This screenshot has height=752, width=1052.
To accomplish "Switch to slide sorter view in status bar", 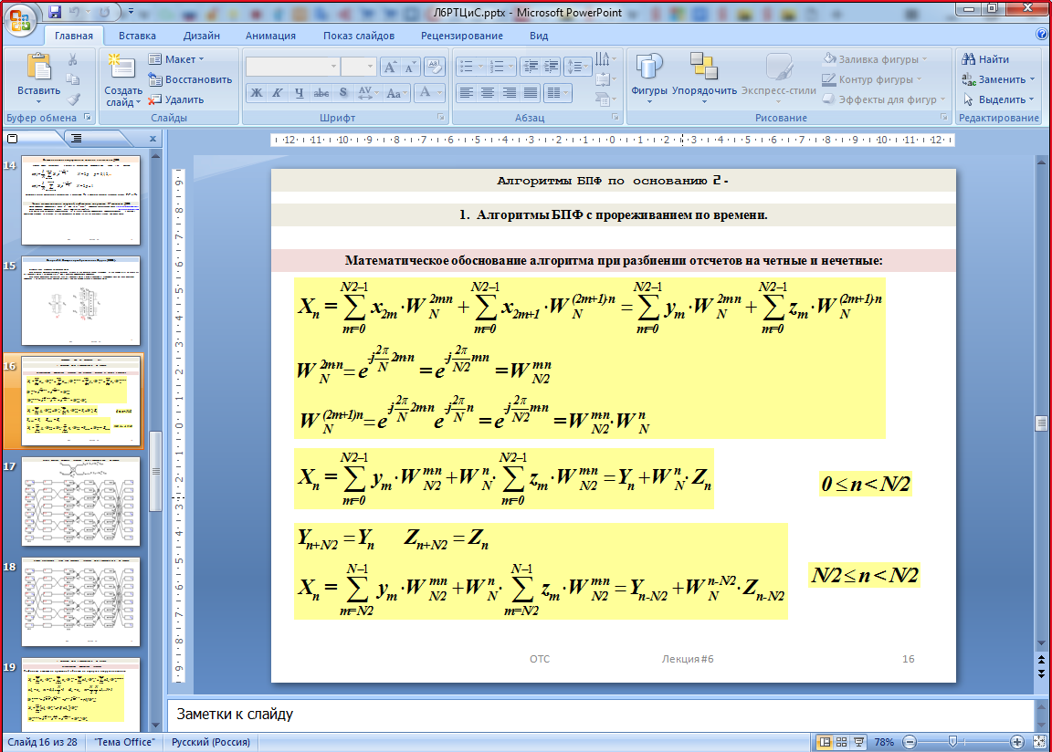I will point(843,742).
